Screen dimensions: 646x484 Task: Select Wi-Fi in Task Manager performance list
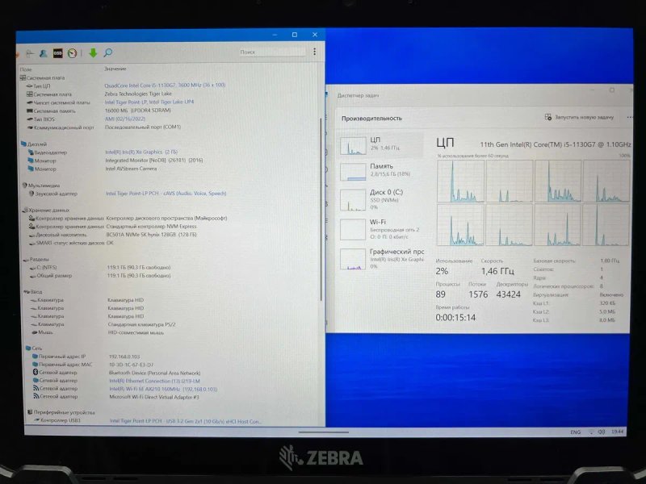(380, 229)
